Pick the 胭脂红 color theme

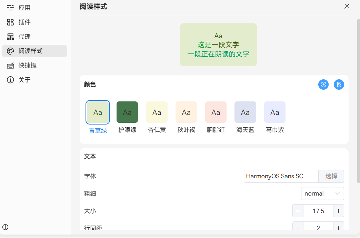pyautogui.click(x=216, y=112)
